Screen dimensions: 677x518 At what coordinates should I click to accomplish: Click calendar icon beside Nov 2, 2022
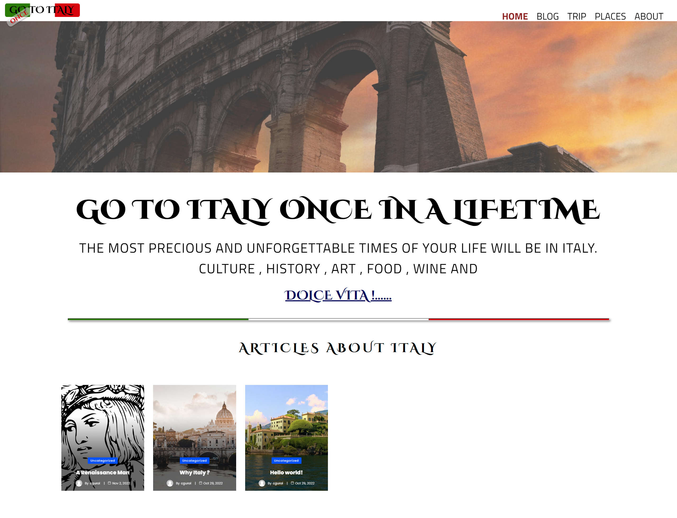(109, 483)
